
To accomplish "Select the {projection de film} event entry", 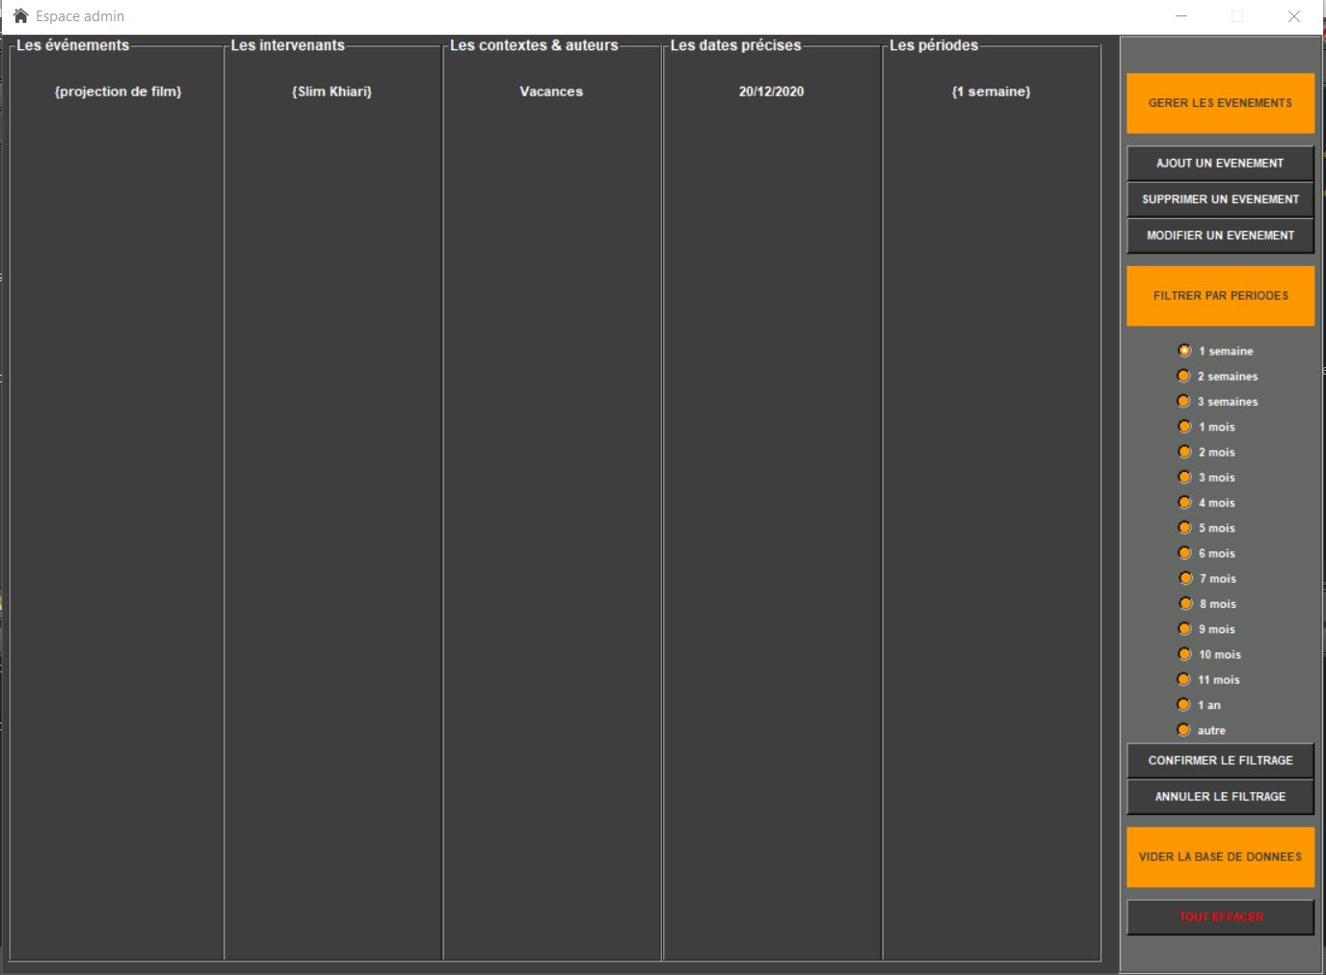I will pos(119,92).
